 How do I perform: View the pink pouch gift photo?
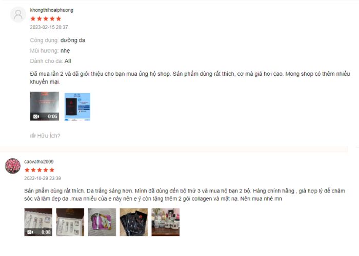pos(102,222)
